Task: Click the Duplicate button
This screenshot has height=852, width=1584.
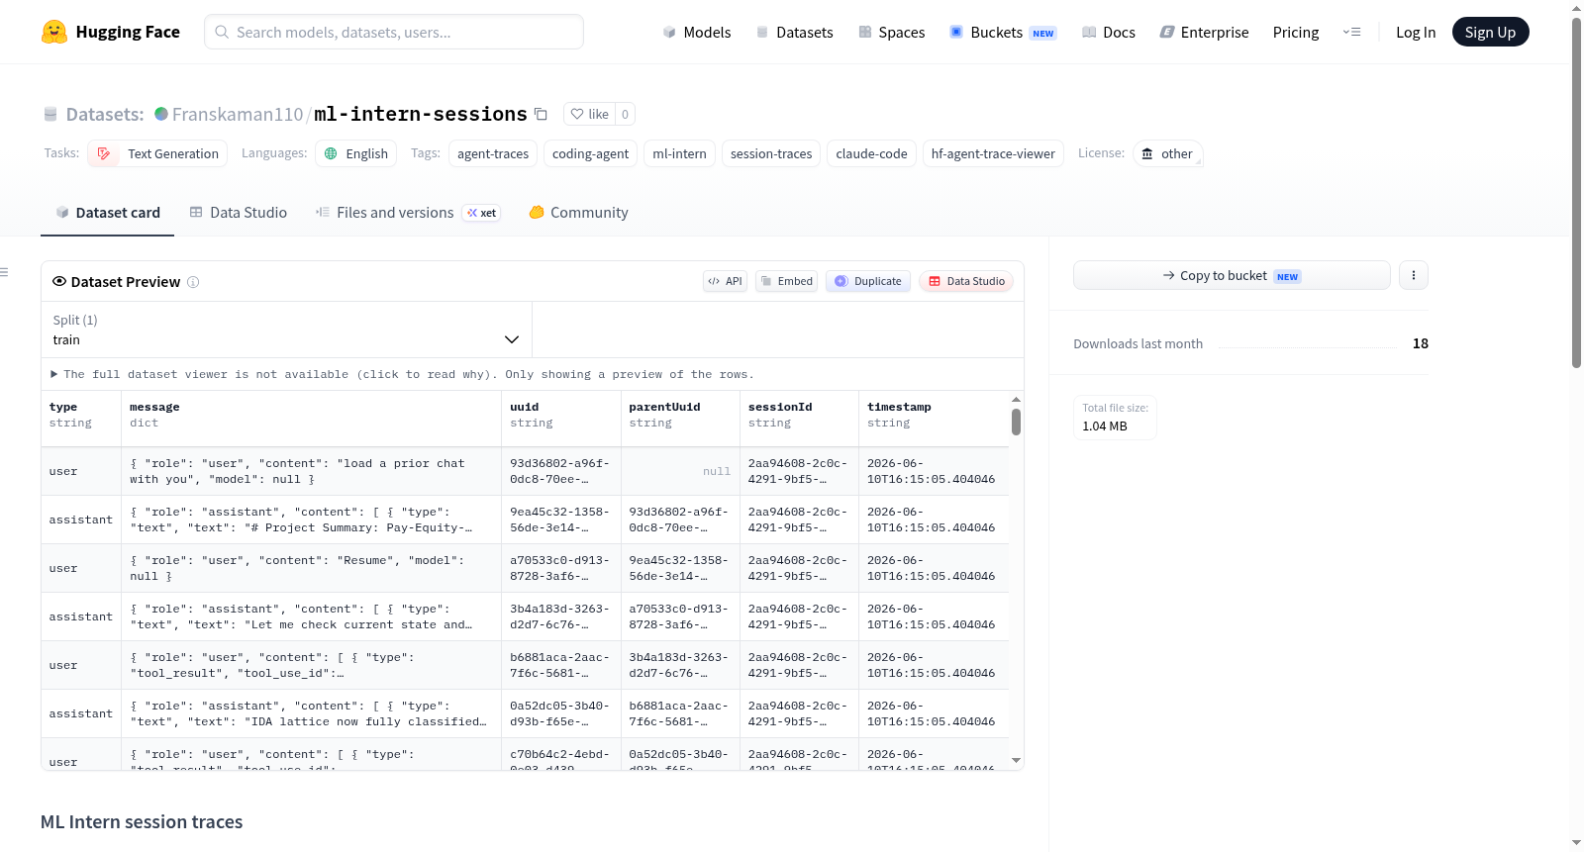Action: pos(867,281)
